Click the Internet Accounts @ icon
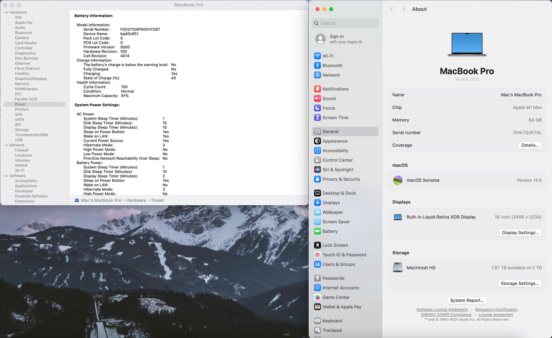Image resolution: width=552 pixels, height=338 pixels. [317, 288]
